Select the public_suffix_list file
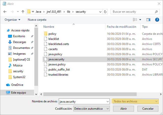 tap(59, 69)
